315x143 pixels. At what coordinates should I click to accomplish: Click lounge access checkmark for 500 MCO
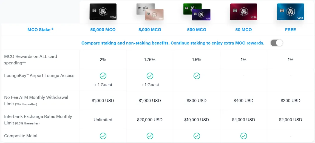(197, 76)
